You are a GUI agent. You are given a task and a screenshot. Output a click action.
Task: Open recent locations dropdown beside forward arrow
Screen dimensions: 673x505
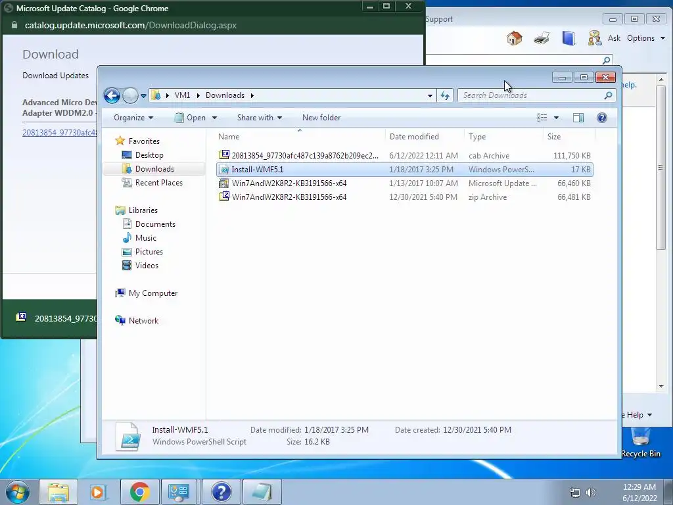tap(143, 96)
